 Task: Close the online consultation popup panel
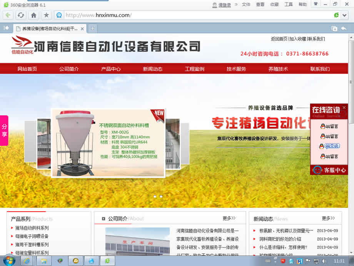pyautogui.click(x=344, y=108)
